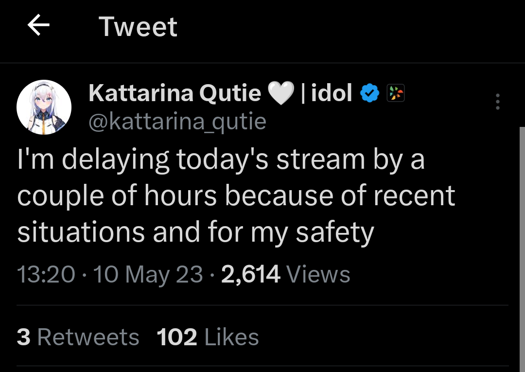View the 2,614 Views analytics
525x372 pixels.
pos(285,274)
